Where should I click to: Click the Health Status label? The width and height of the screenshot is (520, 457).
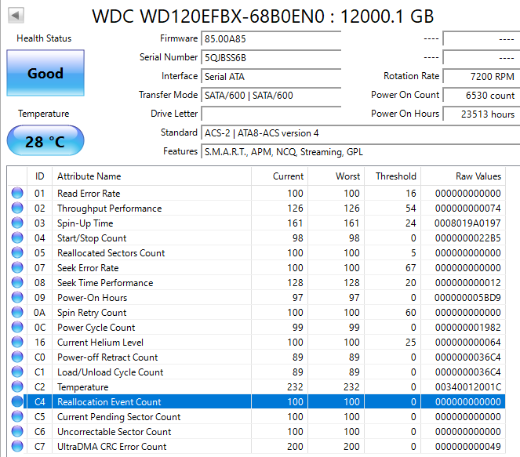click(44, 38)
